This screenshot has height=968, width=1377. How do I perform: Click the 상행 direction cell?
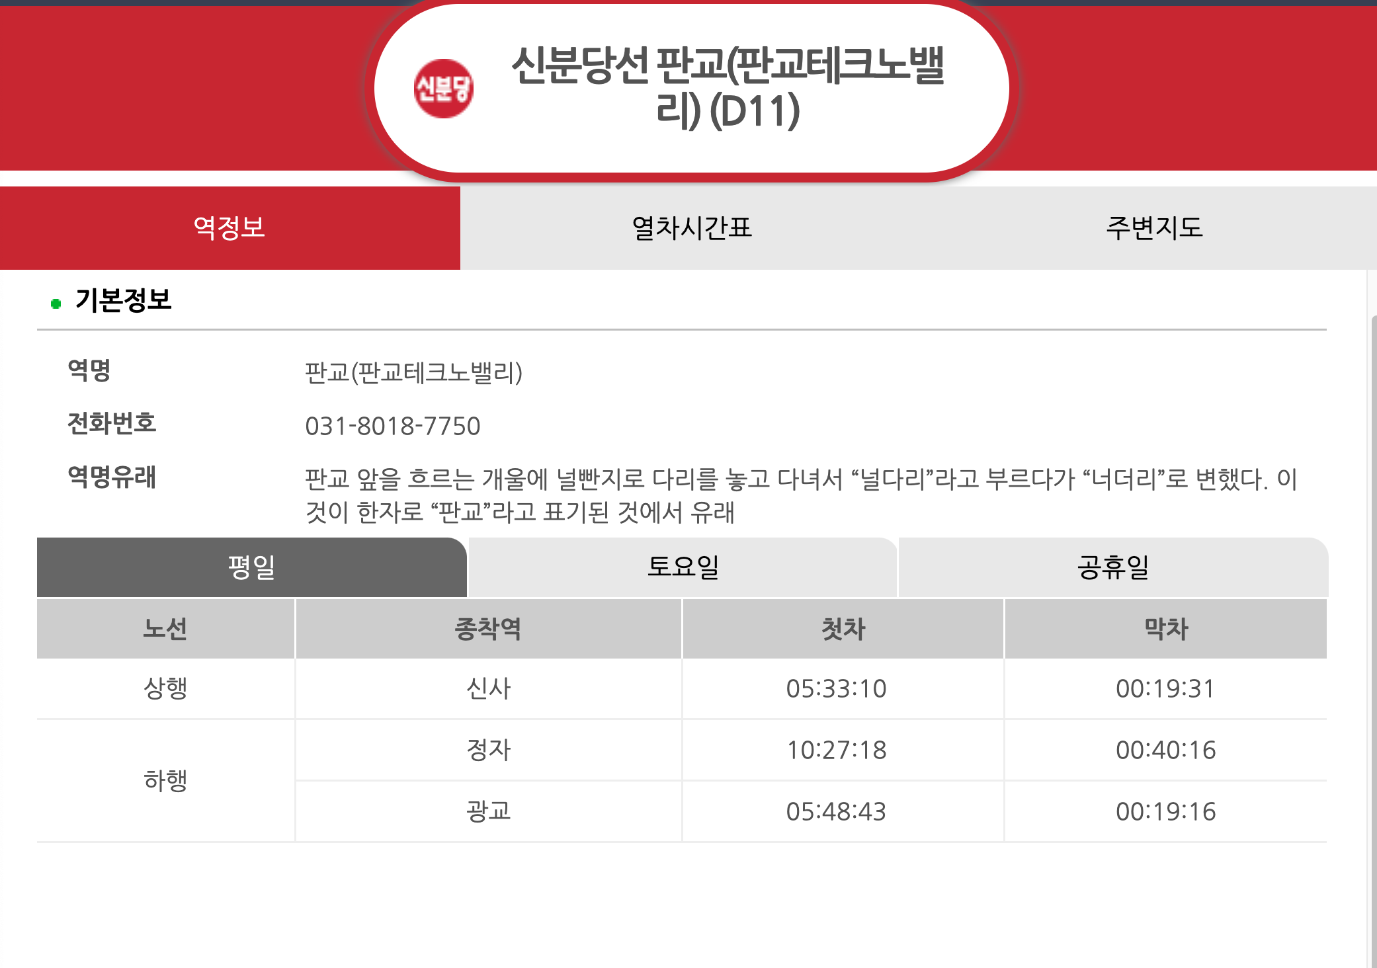[165, 689]
